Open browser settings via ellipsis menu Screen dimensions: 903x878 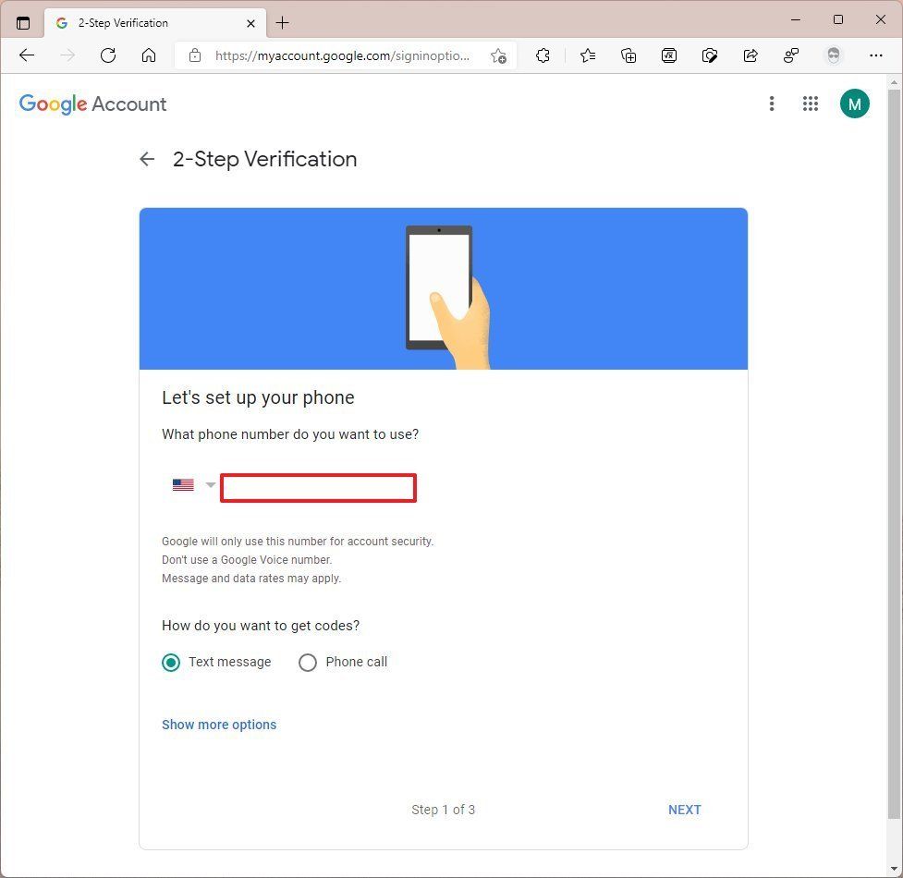pos(875,55)
